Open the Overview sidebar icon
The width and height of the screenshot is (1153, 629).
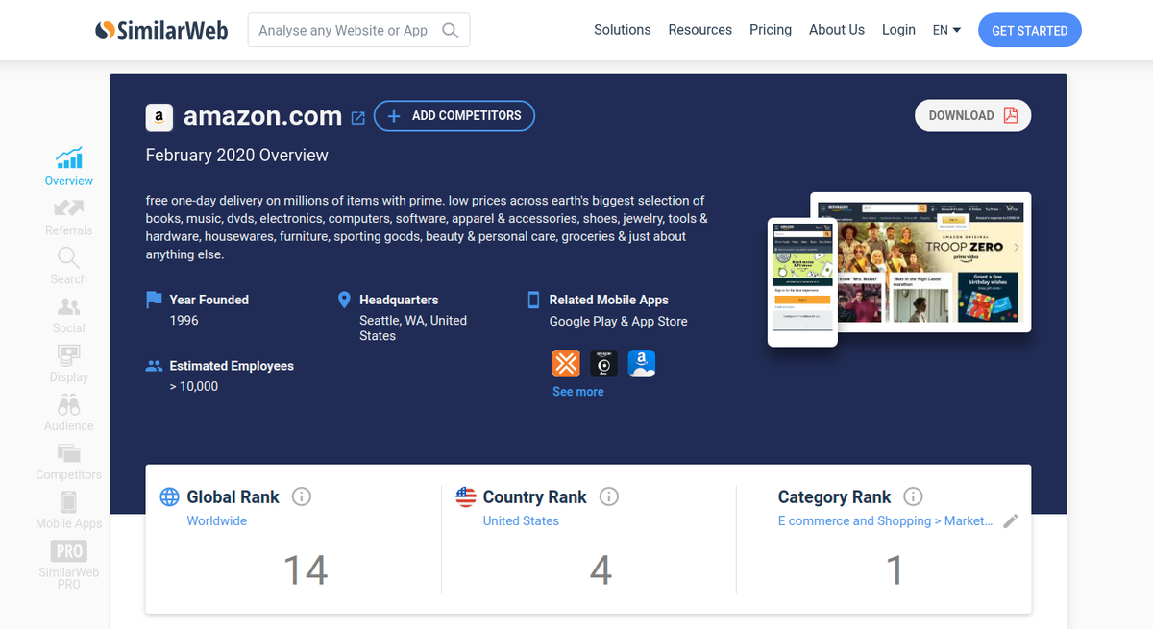click(69, 157)
